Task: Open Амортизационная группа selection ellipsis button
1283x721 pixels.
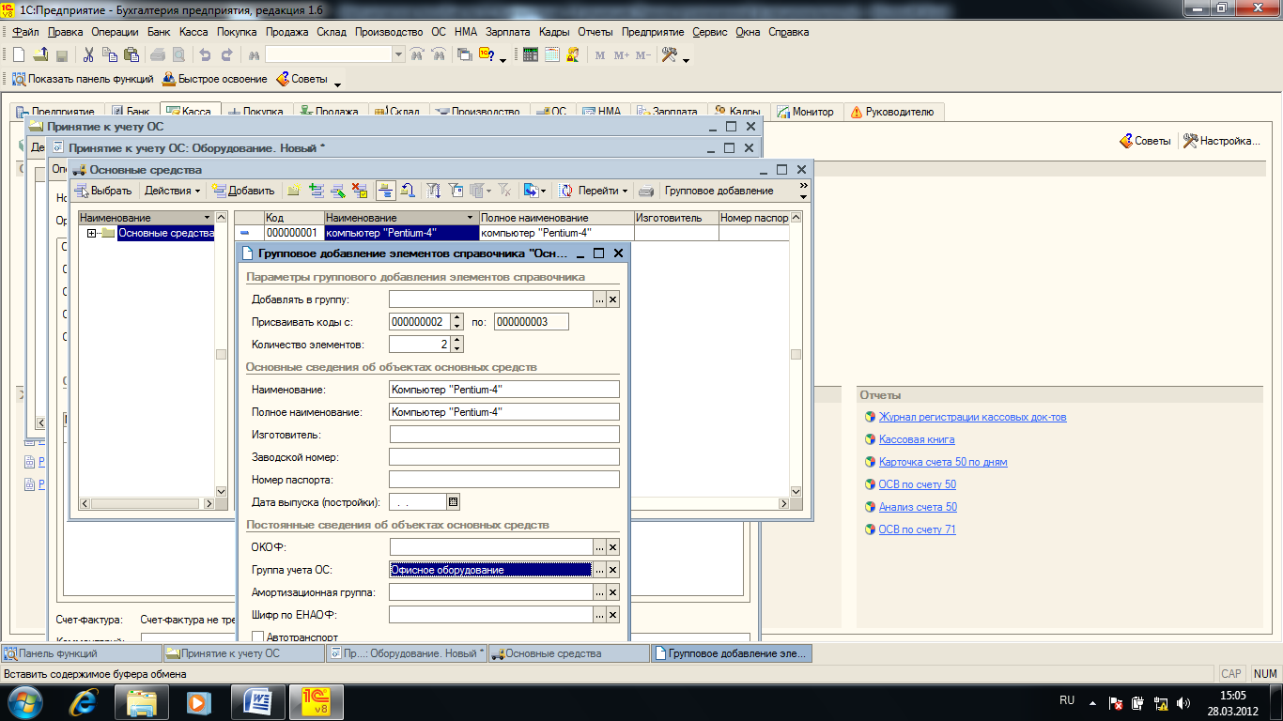Action: pos(598,591)
